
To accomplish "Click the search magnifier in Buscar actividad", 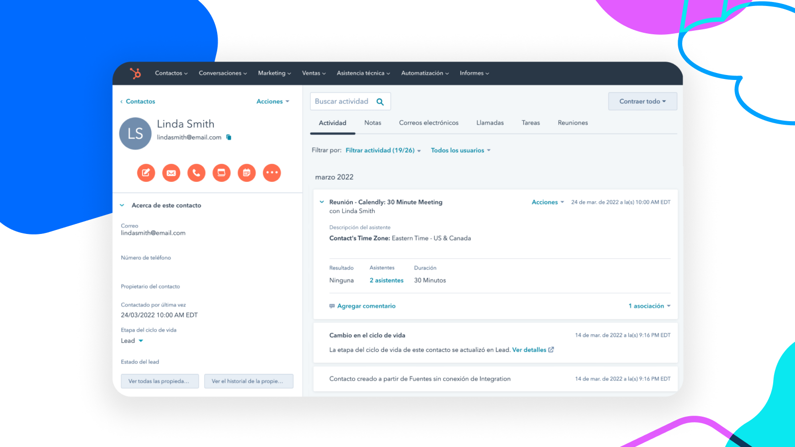I will tap(380, 101).
